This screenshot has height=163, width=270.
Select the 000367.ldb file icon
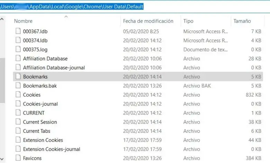click(x=18, y=31)
